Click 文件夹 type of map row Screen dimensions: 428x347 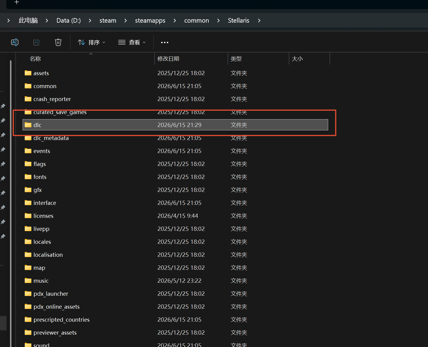pos(239,268)
